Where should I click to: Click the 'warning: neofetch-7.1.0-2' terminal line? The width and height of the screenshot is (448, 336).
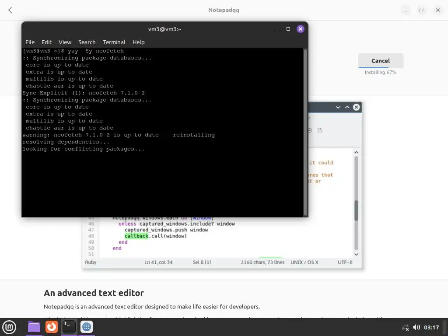pos(119,135)
